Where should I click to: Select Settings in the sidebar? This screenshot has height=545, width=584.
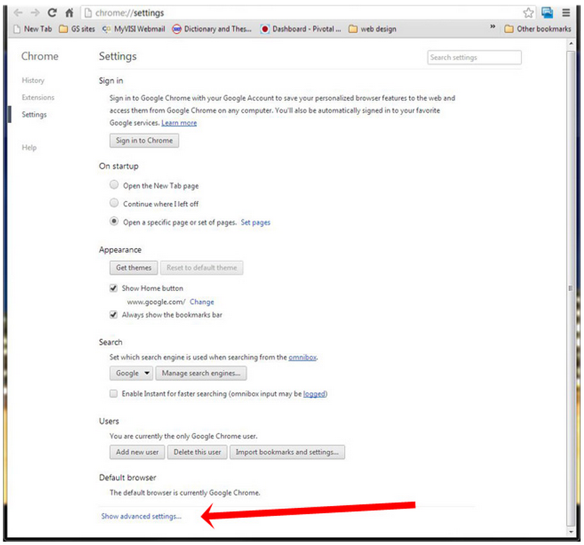tap(34, 115)
